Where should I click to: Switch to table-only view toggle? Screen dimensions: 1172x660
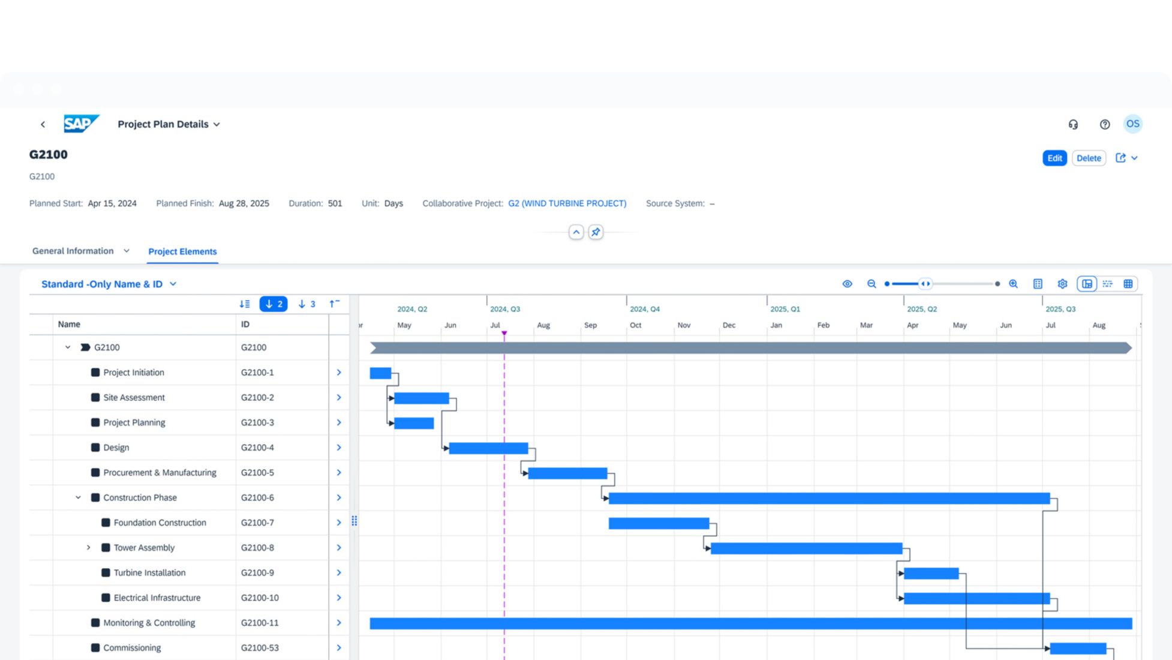tap(1128, 284)
